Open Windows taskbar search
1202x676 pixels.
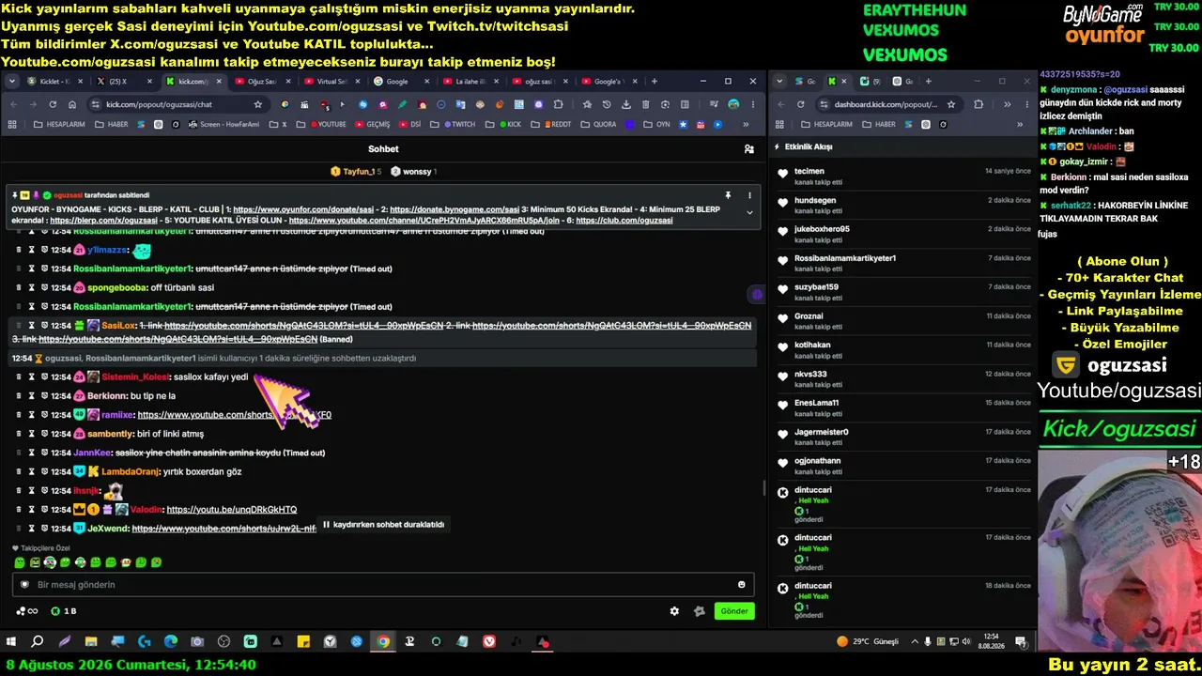click(x=38, y=641)
